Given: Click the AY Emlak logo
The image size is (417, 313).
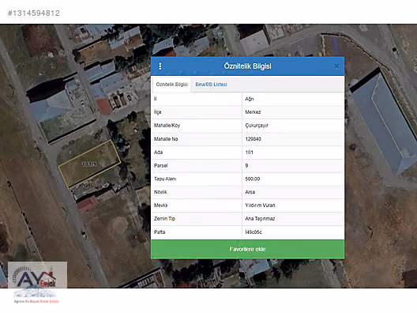Looking at the screenshot, I should pos(36,283).
